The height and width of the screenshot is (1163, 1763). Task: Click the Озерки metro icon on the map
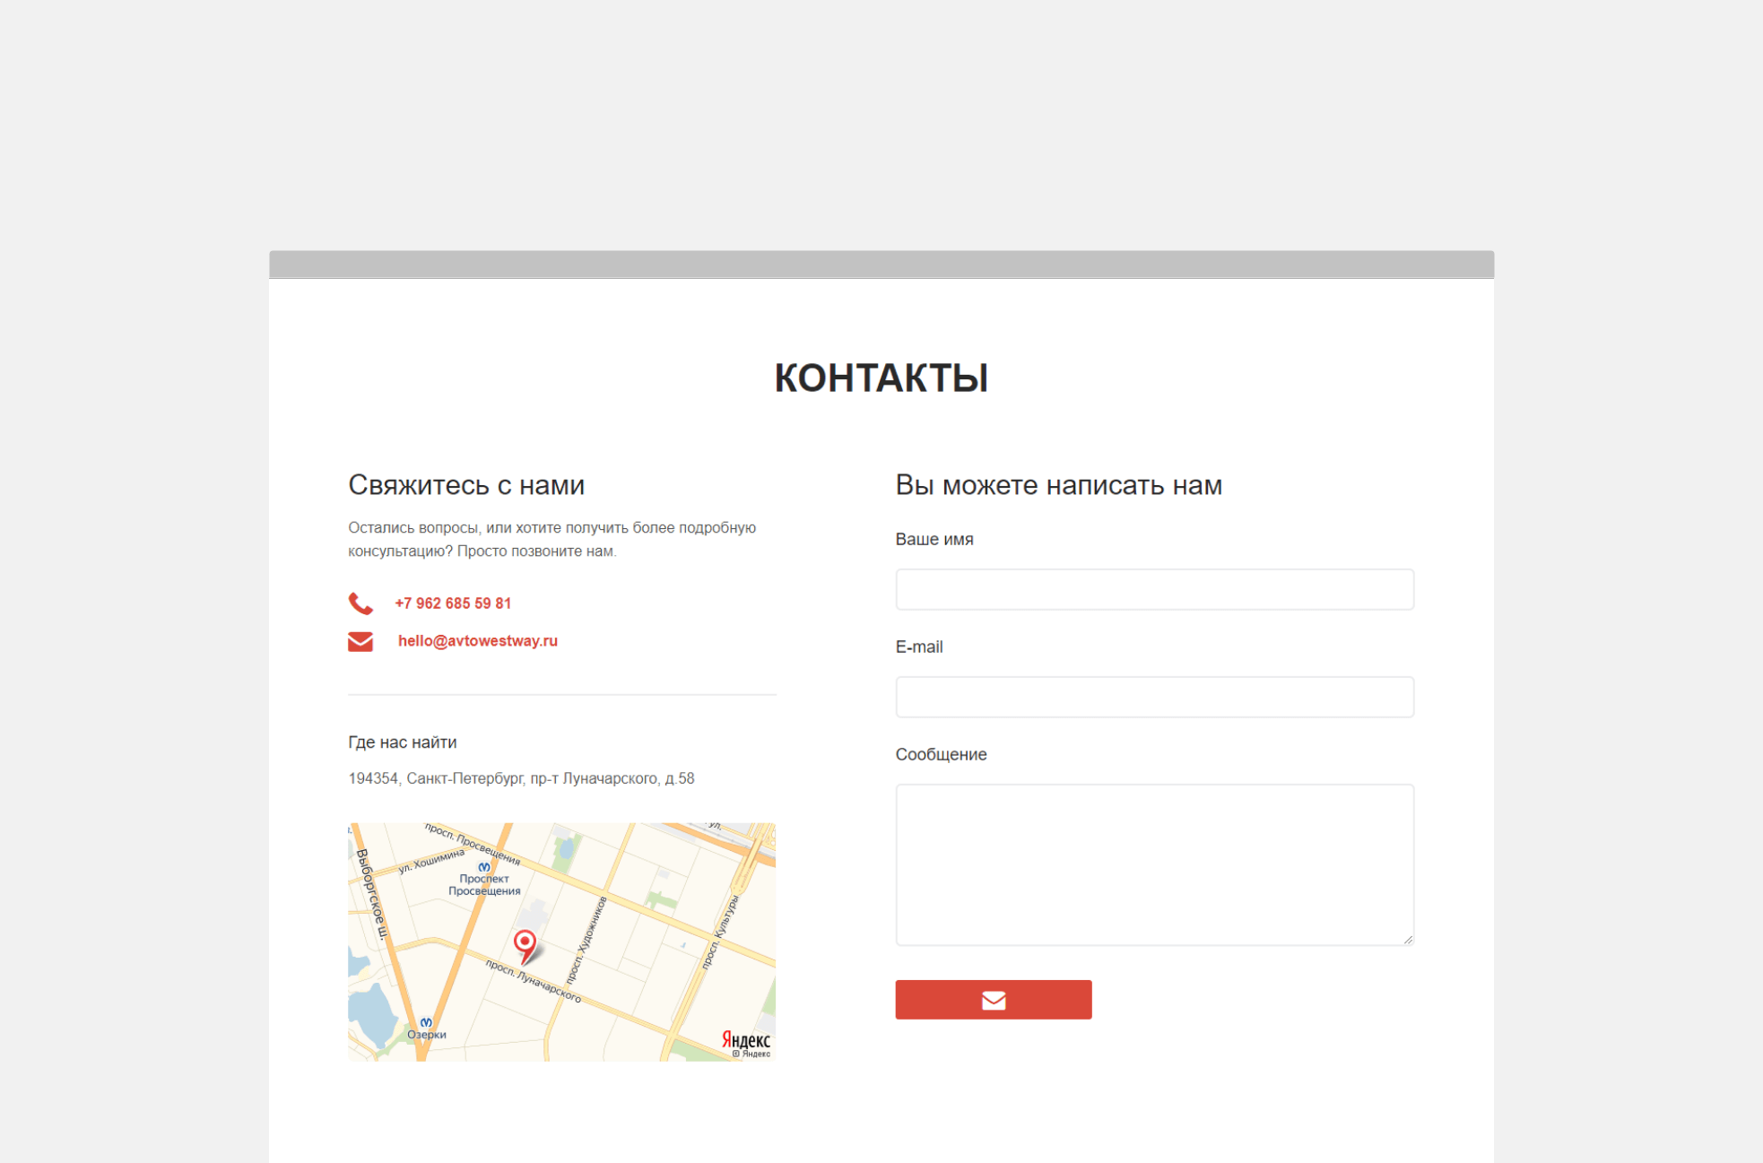pyautogui.click(x=426, y=1022)
